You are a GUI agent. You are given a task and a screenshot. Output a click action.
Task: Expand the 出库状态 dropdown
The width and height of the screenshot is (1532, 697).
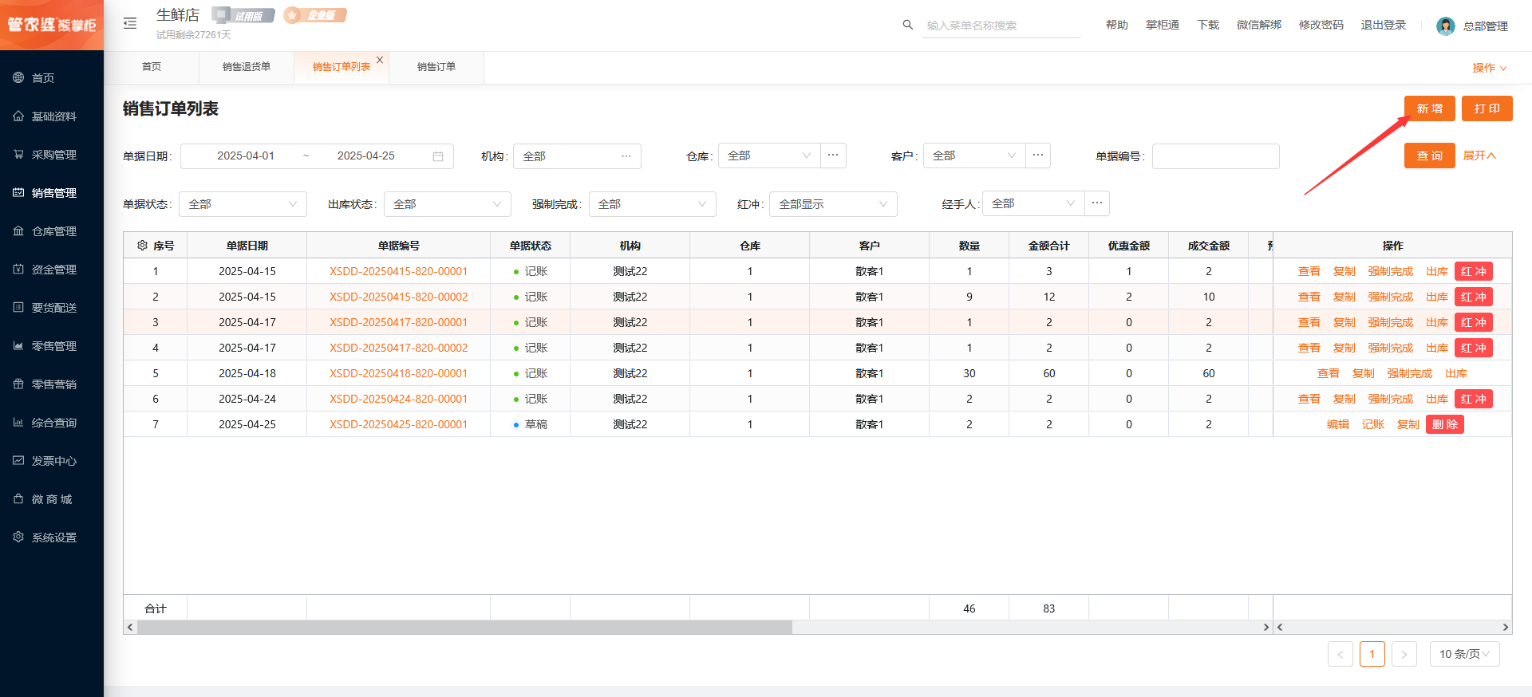coord(448,204)
